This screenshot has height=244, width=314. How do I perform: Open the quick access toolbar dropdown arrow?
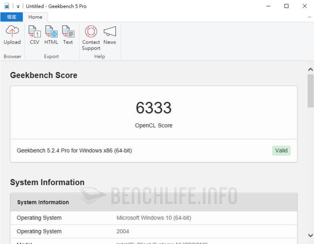pyautogui.click(x=18, y=7)
